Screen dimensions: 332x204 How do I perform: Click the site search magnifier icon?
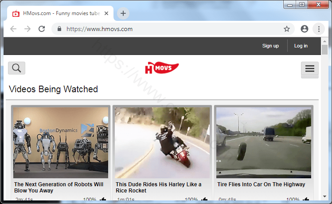click(x=16, y=68)
